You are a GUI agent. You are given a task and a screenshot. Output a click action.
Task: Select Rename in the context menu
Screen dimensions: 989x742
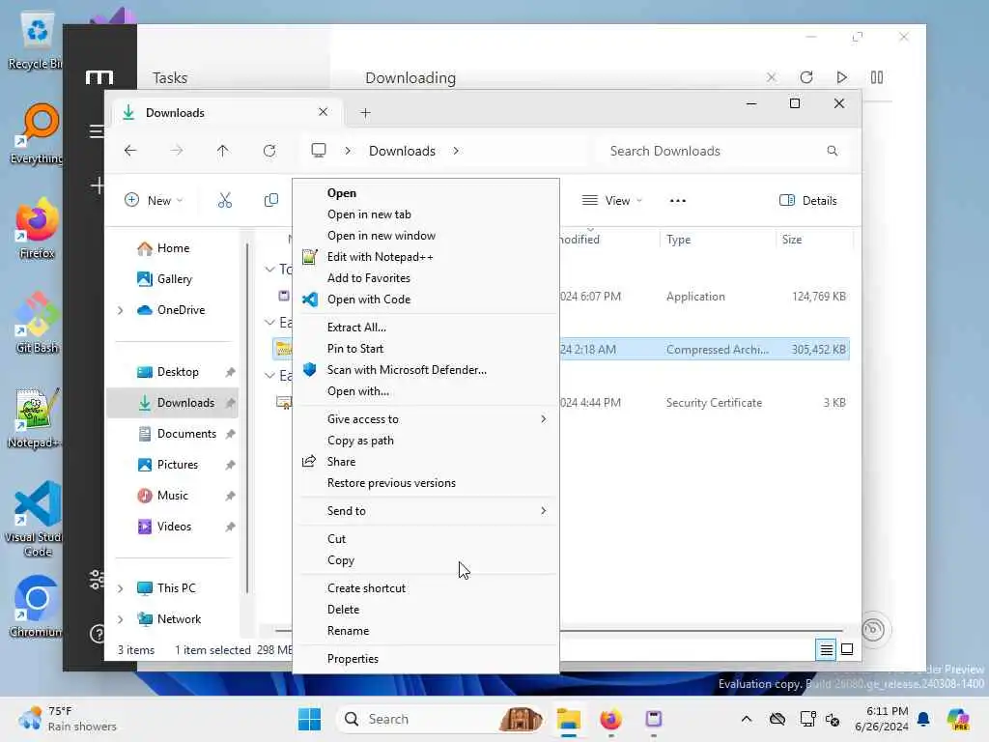click(x=348, y=631)
